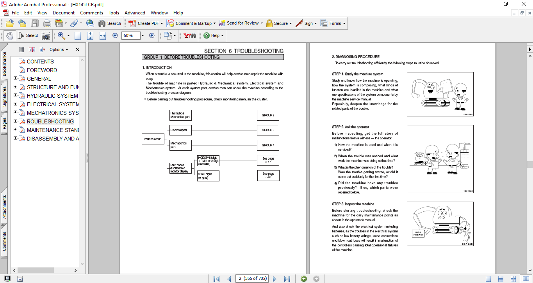Open the FOREWORD bookmark
This screenshot has height=283, width=533.
point(42,70)
